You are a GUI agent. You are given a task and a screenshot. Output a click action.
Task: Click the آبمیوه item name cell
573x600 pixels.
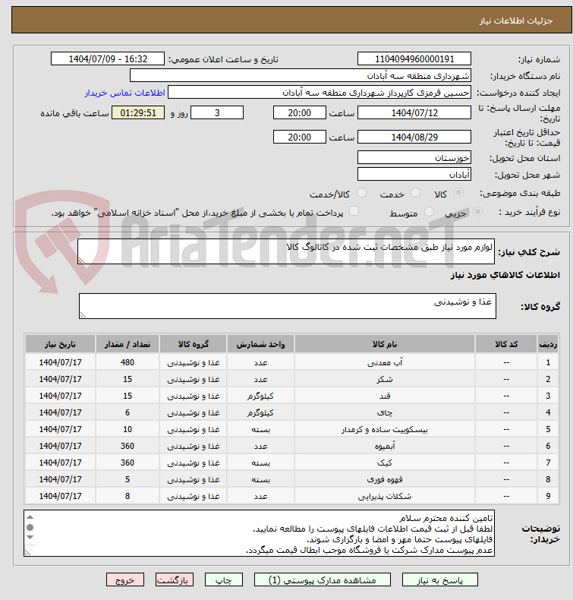[385, 446]
